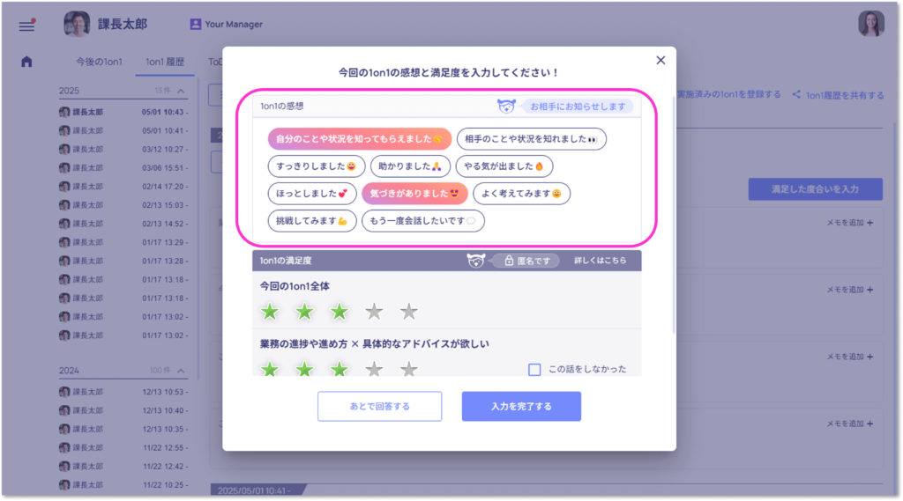Select history entry 03/06 15:51
The height and width of the screenshot is (501, 903).
(x=123, y=168)
